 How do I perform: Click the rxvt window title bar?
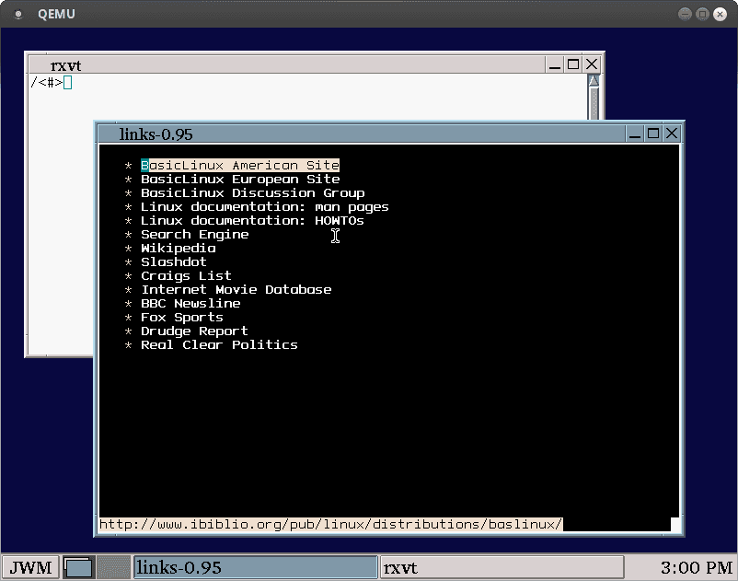click(x=287, y=64)
